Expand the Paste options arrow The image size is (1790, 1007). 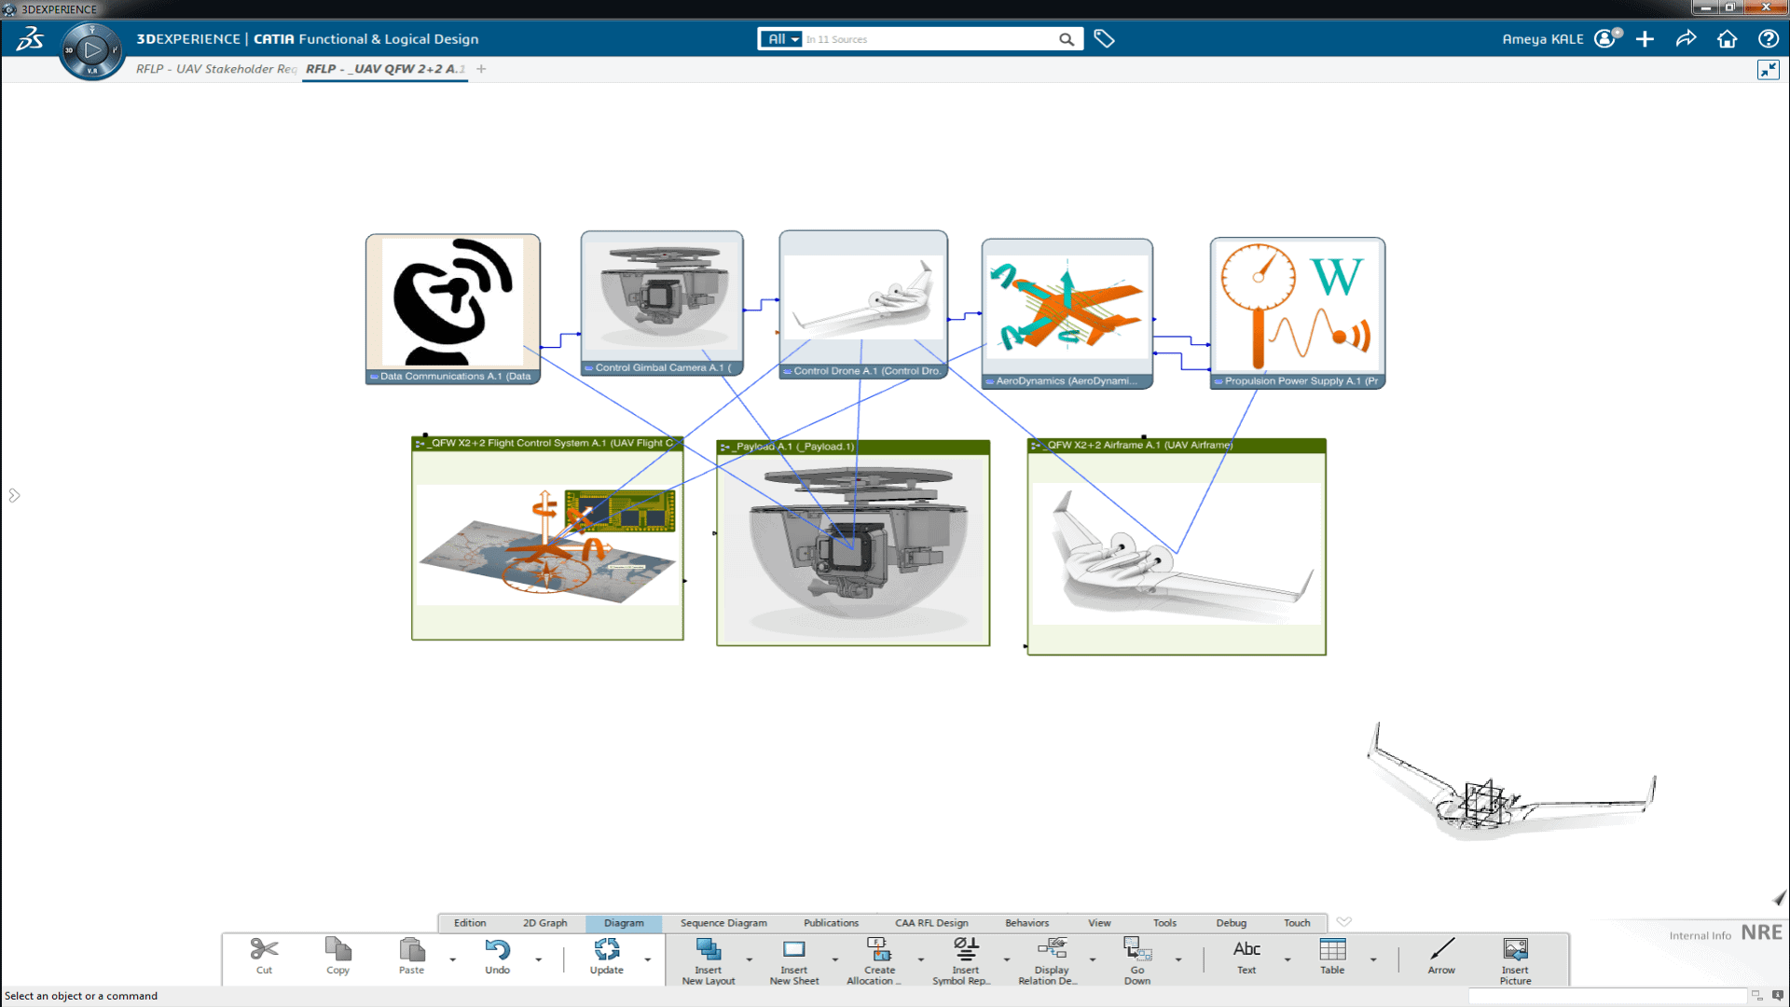[453, 959]
